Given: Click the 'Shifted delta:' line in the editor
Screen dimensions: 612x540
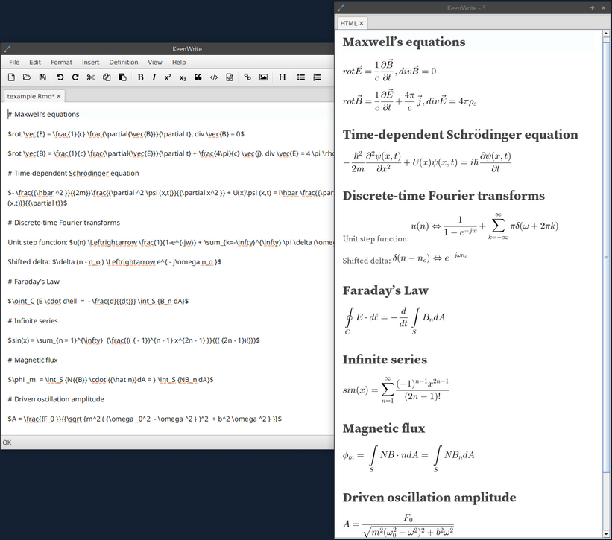Looking at the screenshot, I should (114, 262).
